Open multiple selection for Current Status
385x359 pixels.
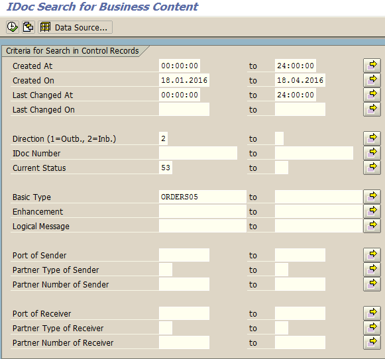[372, 168]
